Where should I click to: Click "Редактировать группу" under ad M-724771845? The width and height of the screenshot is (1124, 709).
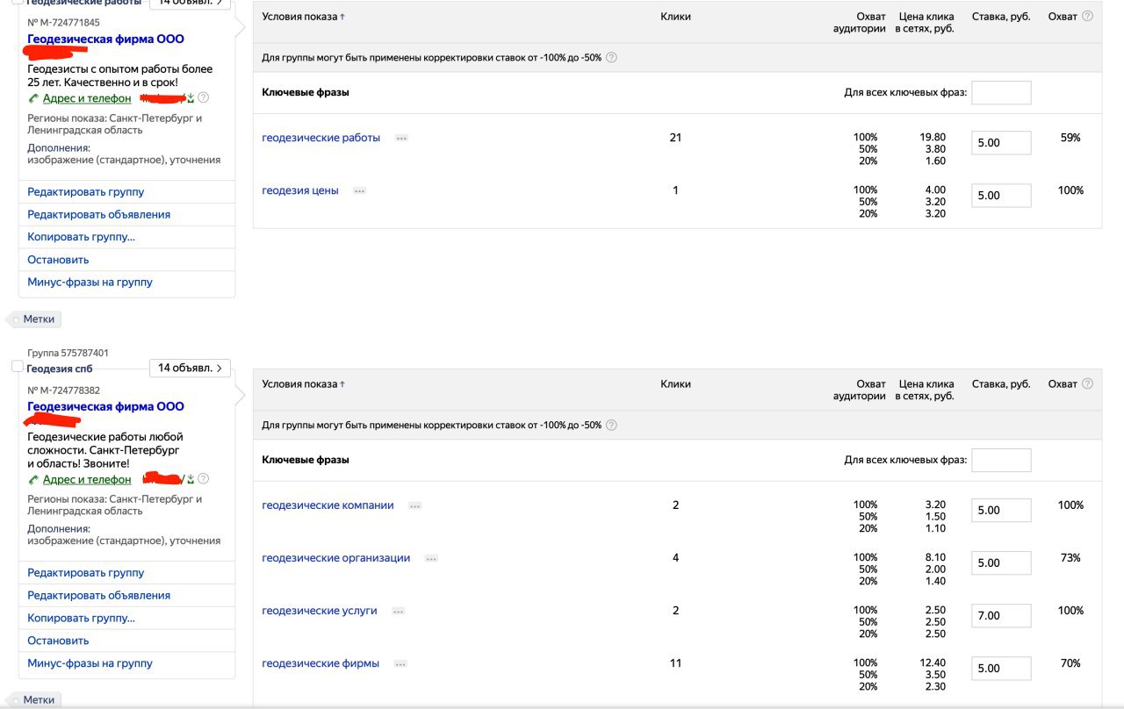tap(85, 191)
